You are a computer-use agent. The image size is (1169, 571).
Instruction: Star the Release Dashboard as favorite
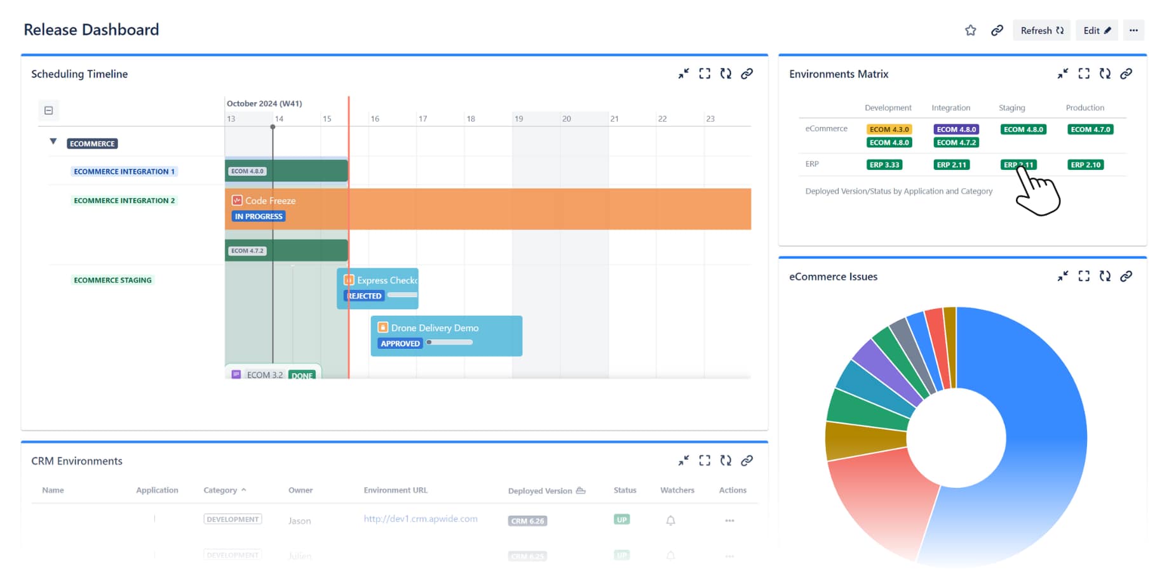pyautogui.click(x=971, y=30)
